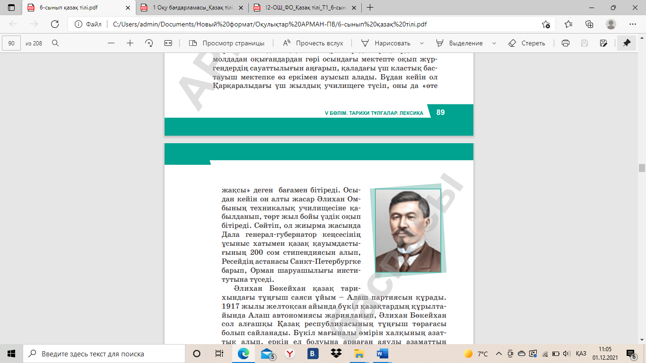Open browser Collections icon
This screenshot has height=363, width=646.
[x=589, y=24]
